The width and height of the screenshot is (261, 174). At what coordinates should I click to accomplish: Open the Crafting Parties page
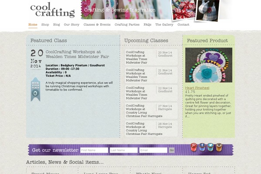[x=127, y=25]
